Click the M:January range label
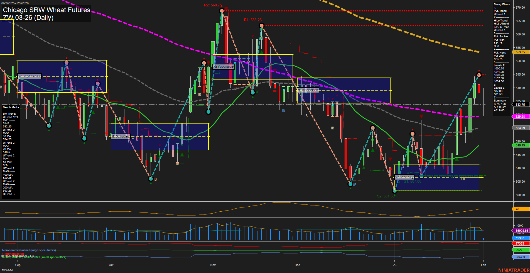The image size is (530, 273). tap(404, 177)
